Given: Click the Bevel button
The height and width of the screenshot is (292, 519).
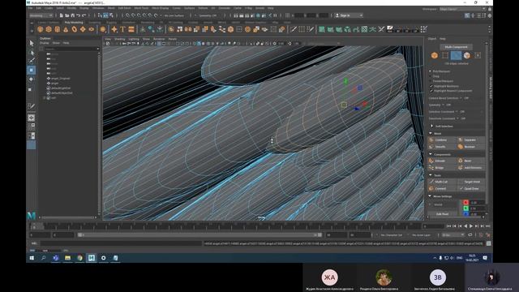Looking at the screenshot, I should tap(471, 161).
